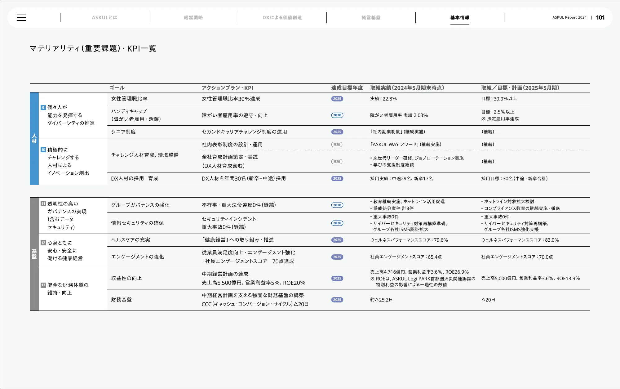Click the 2030 badge for 障がい者雇用率
Viewport: 620px width, 389px height.
tap(337, 115)
